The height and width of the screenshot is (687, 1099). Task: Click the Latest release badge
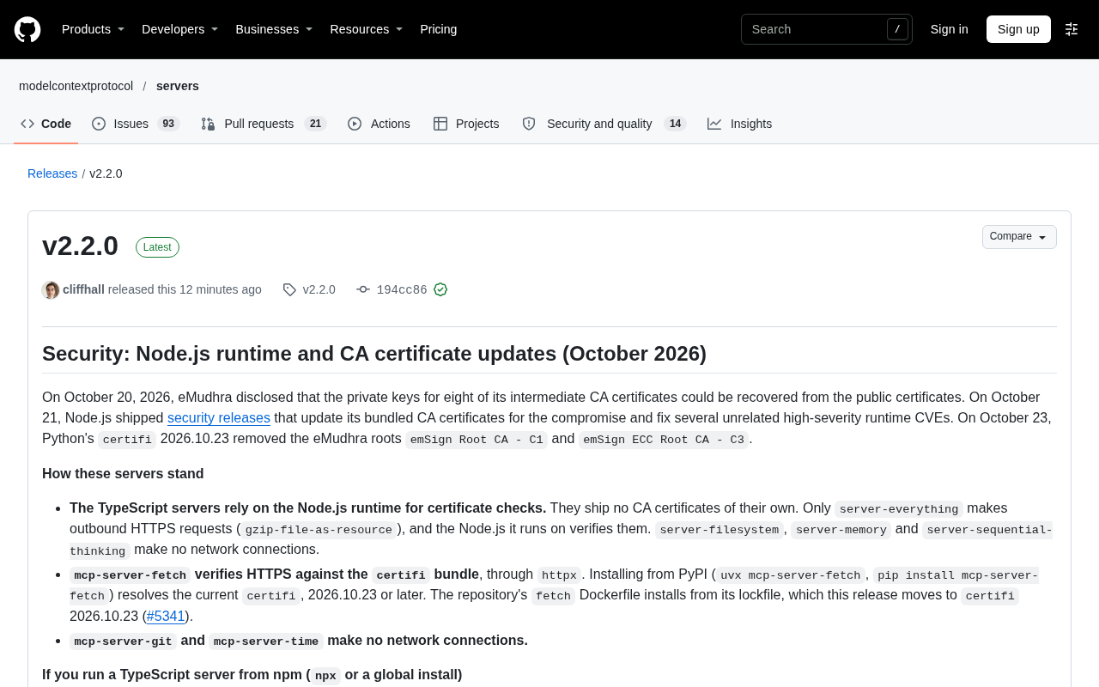click(157, 247)
